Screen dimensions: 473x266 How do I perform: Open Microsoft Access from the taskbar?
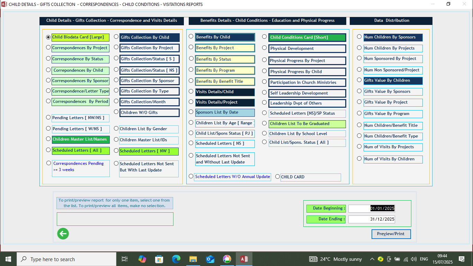point(244,259)
